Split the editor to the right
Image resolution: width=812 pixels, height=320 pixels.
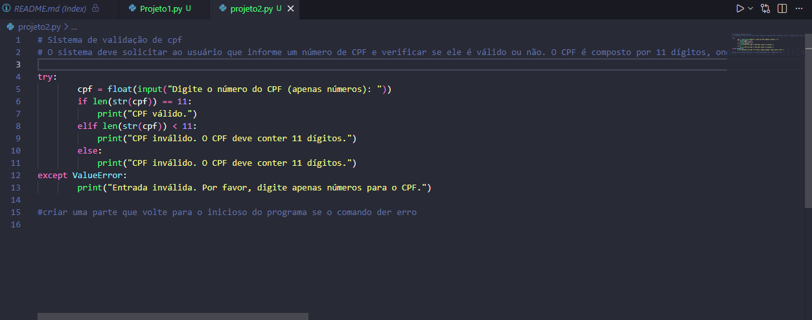[782, 8]
